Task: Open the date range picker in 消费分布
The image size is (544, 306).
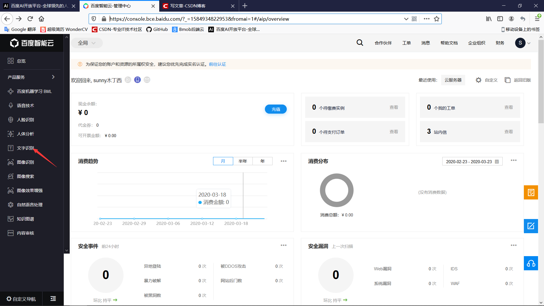Action: [x=472, y=161]
